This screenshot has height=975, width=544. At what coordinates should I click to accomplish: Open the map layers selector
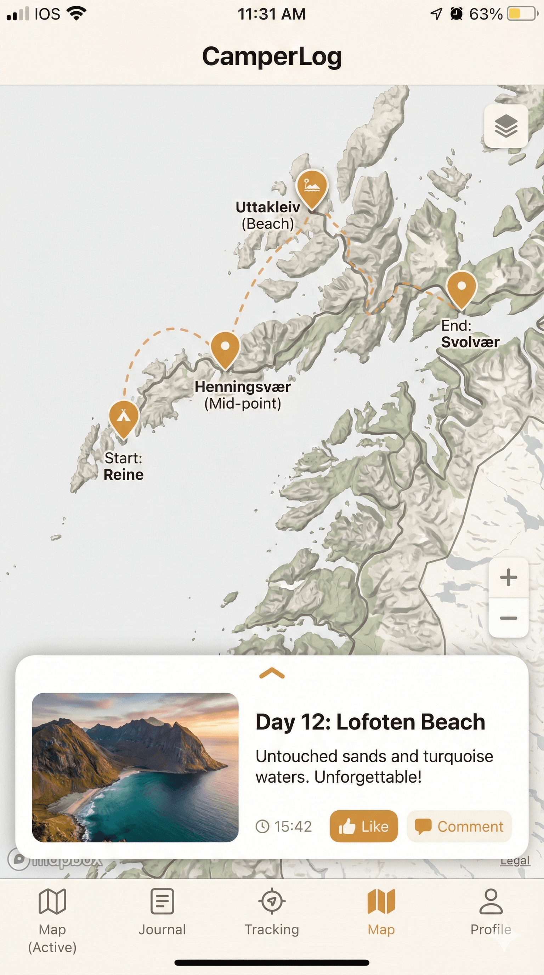click(506, 126)
